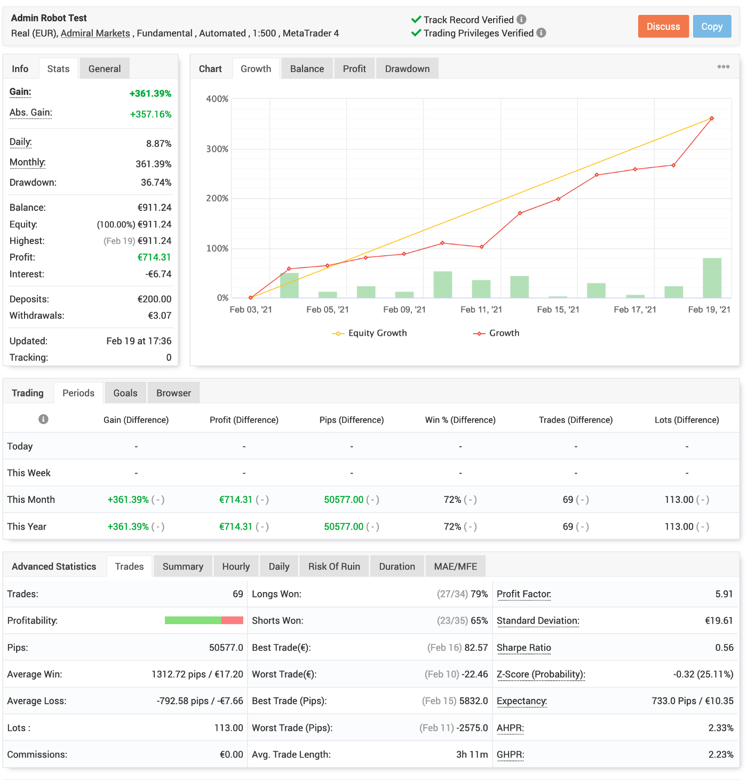The height and width of the screenshot is (780, 747).
Task: Click the Abs. Gain label
Action: click(31, 113)
